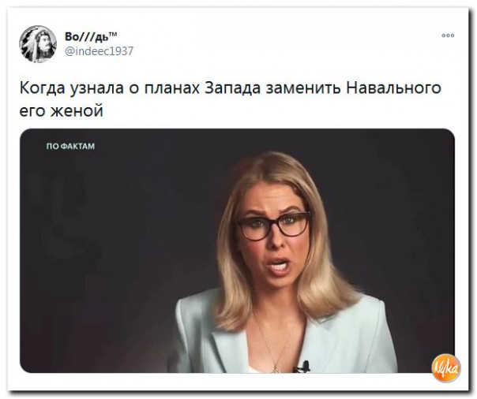Viewport: 477px width, 399px height.
Task: Click the woman's glasses in the image
Action: [273, 226]
